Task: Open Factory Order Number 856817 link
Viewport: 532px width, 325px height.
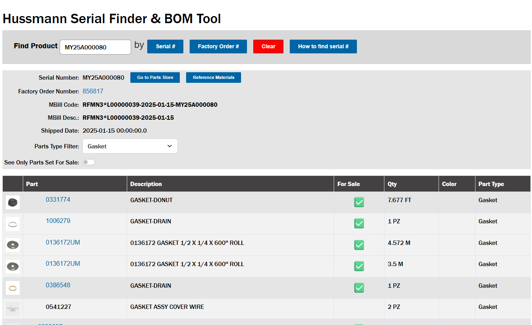Action: tap(93, 91)
